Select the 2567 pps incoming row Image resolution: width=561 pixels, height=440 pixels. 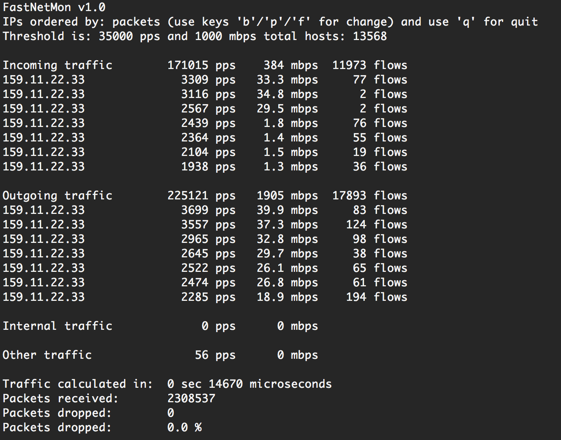point(205,109)
